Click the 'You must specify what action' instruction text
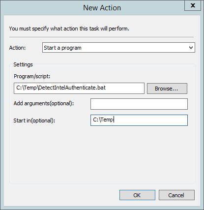 tap(69, 29)
